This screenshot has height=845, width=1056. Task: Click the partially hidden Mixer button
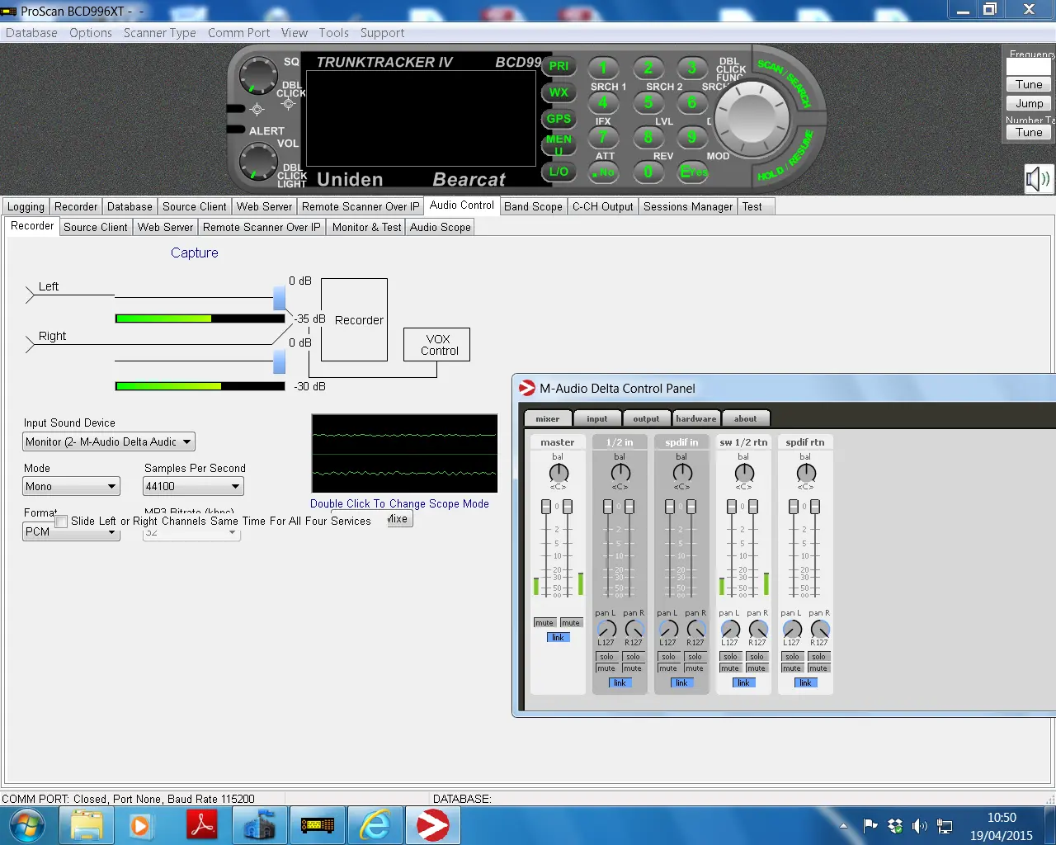click(x=398, y=519)
